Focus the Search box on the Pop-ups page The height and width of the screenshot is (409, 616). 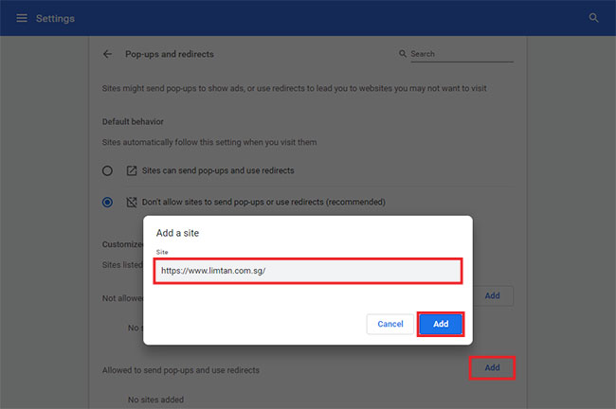click(x=462, y=55)
